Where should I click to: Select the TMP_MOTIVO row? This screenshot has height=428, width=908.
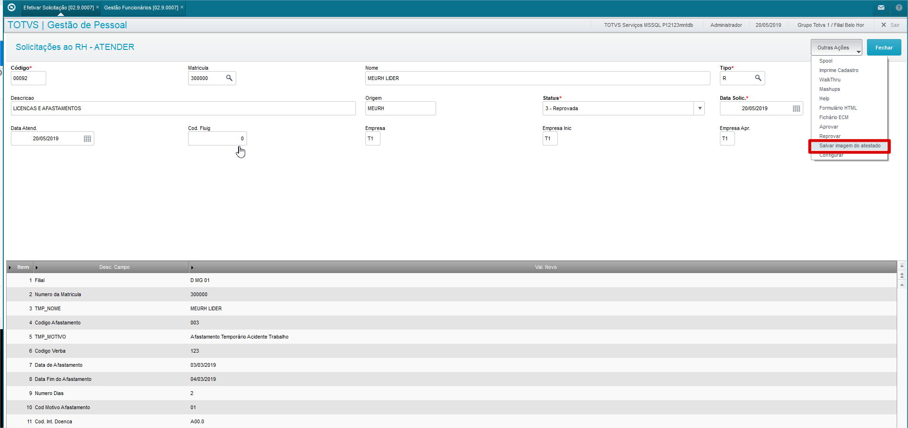click(452, 337)
